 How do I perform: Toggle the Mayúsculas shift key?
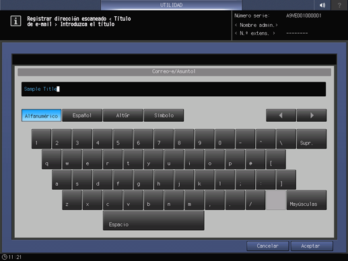coord(306,200)
